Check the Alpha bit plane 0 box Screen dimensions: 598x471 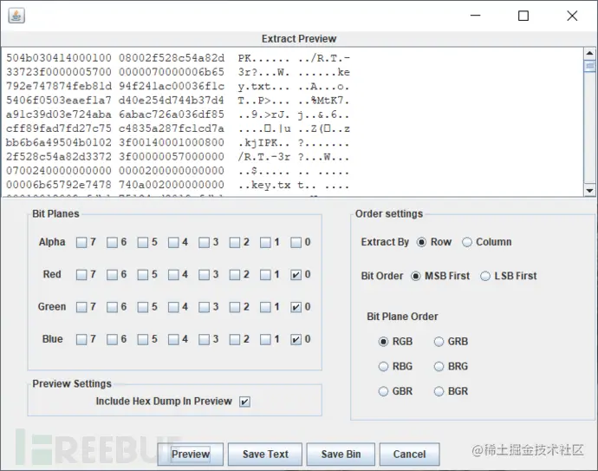pos(296,242)
